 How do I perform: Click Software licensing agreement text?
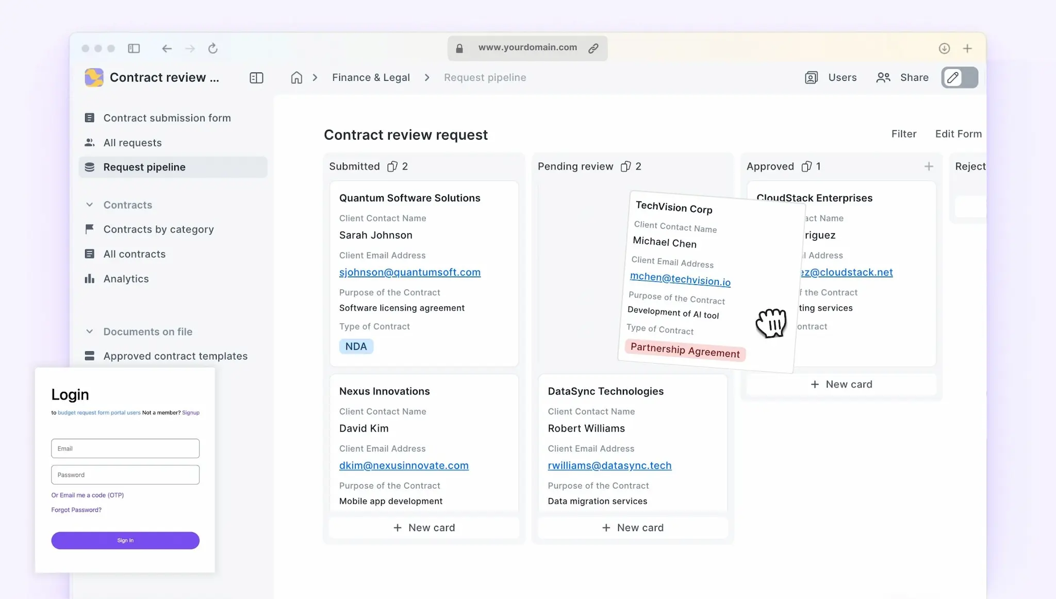402,308
